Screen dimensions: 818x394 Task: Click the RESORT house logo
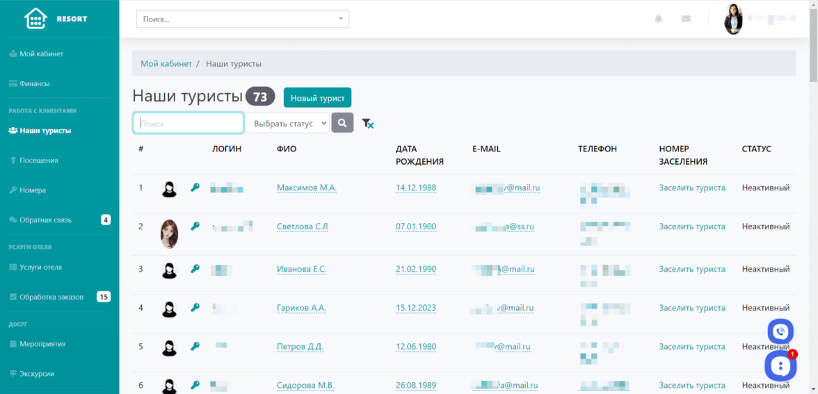point(35,19)
